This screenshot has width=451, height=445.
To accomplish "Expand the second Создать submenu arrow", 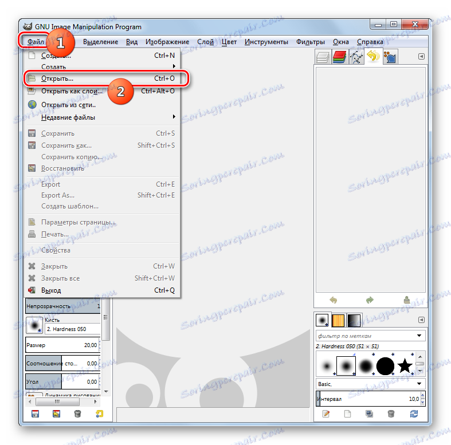I will coord(174,66).
